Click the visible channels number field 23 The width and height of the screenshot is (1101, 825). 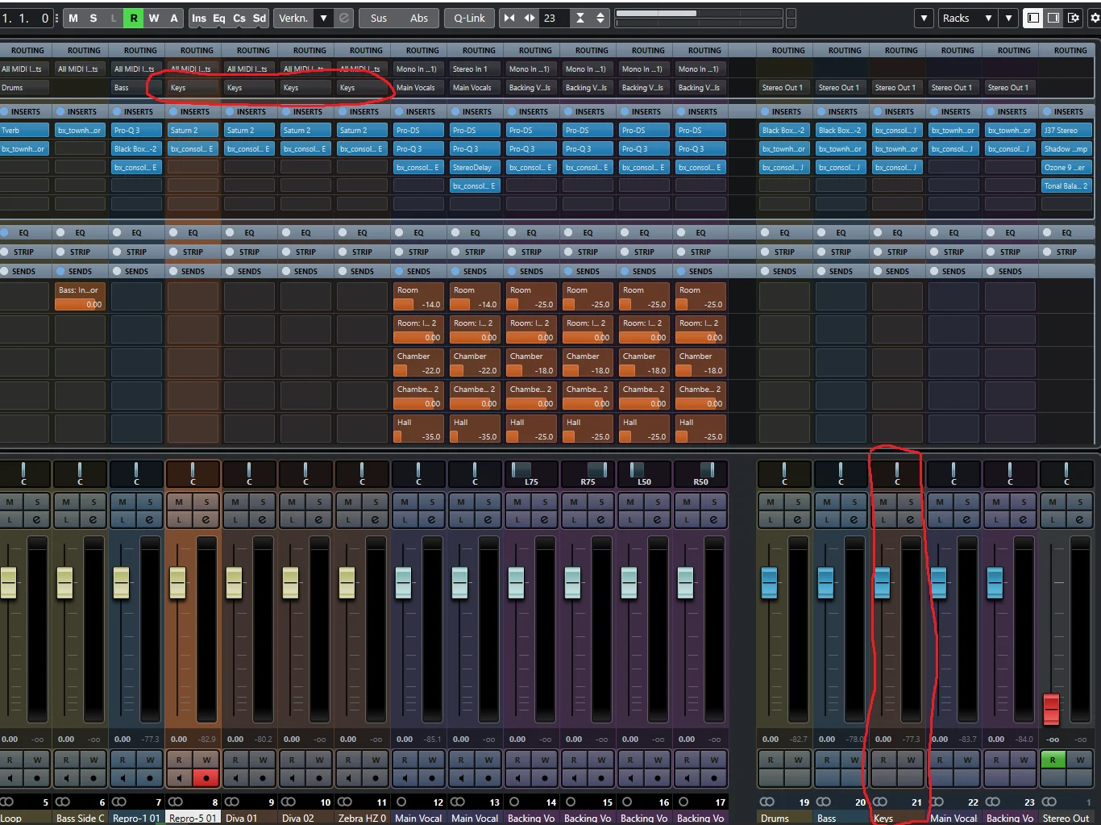tap(552, 18)
